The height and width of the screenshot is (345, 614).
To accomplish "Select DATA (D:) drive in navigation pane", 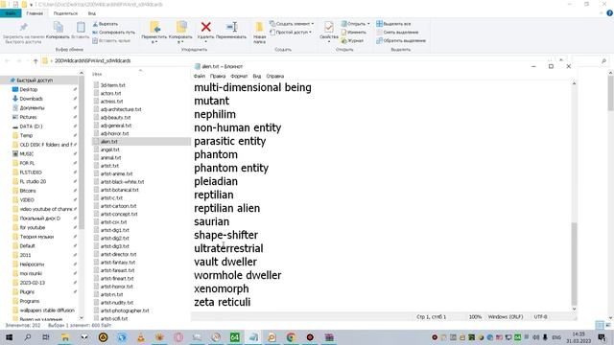I will [x=31, y=126].
